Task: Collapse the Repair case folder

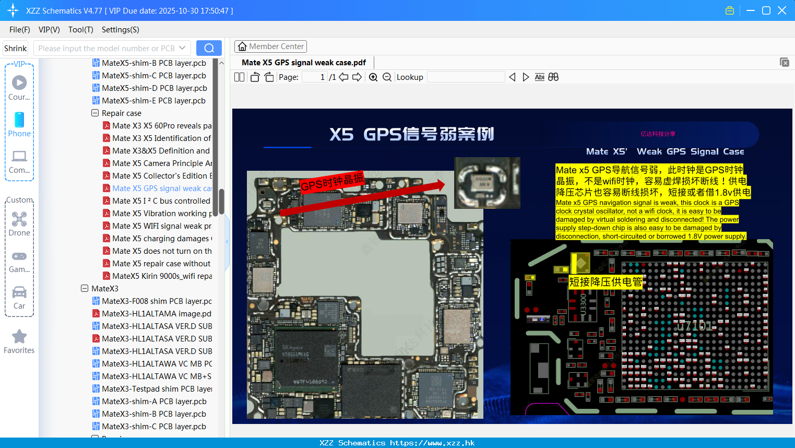Action: [x=95, y=113]
